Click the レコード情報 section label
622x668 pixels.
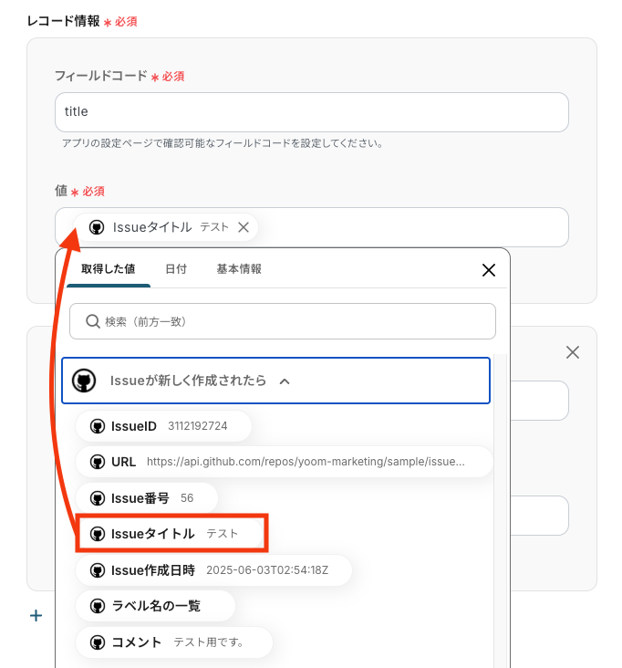(x=63, y=21)
